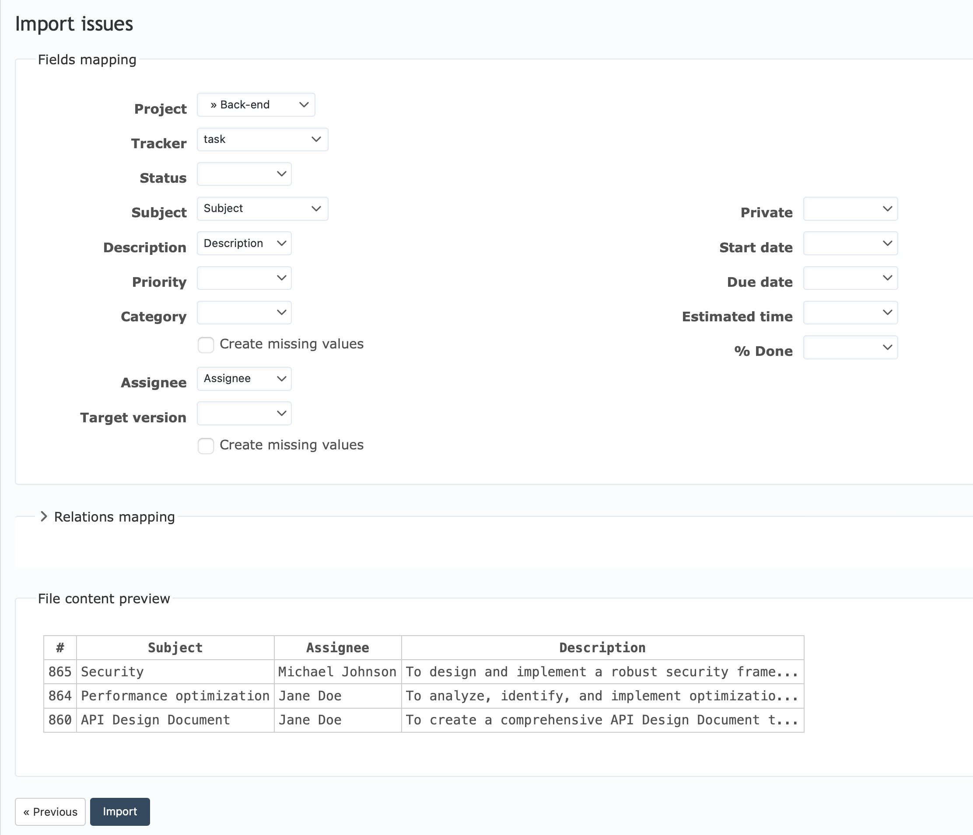Open the Priority dropdown
The image size is (973, 835).
point(244,278)
